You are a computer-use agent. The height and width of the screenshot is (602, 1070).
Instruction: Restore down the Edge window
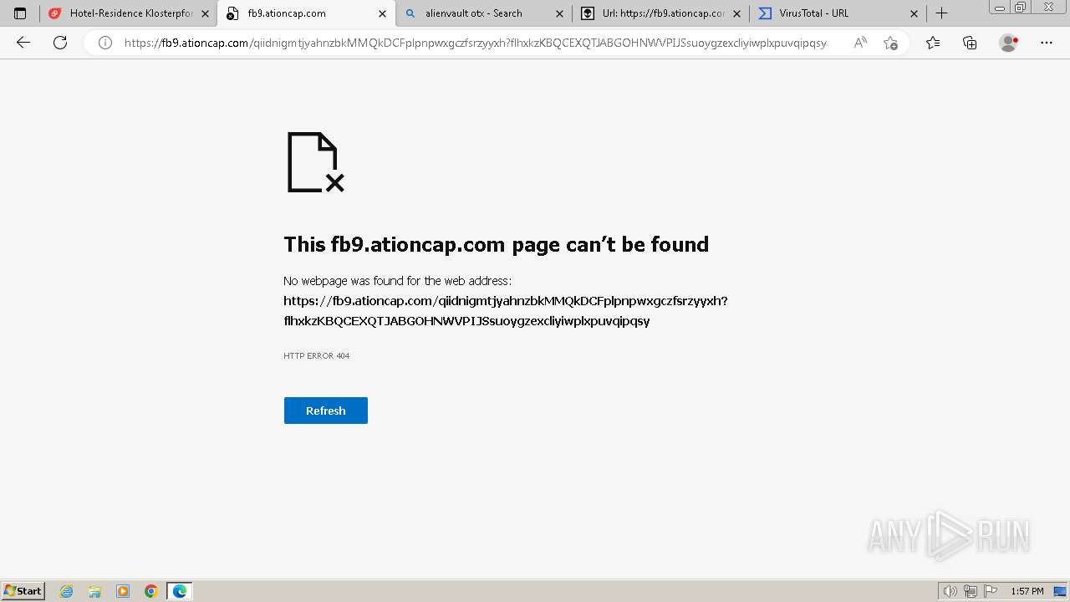[1020, 8]
